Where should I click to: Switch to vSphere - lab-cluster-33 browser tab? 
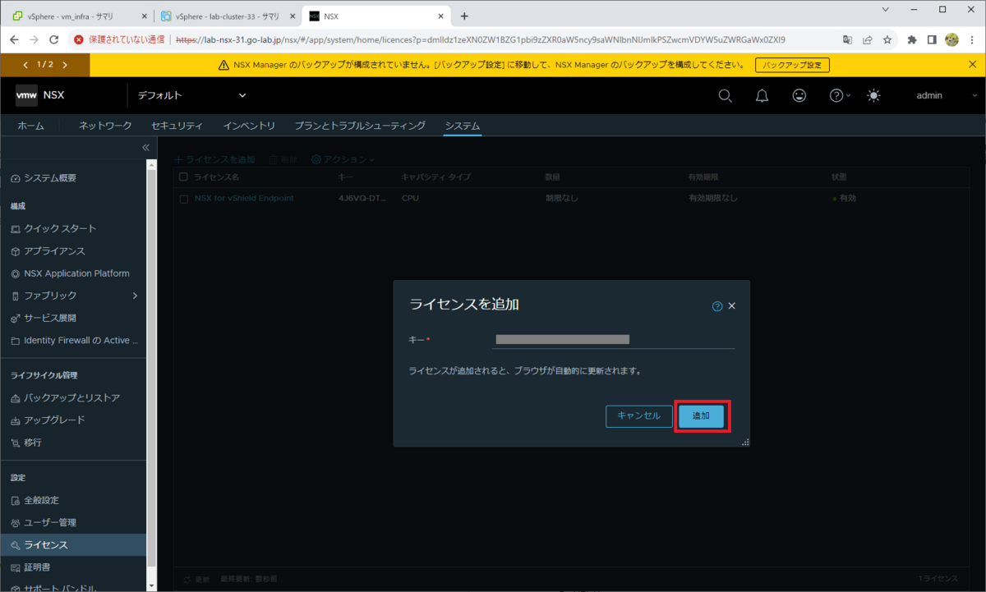[227, 16]
